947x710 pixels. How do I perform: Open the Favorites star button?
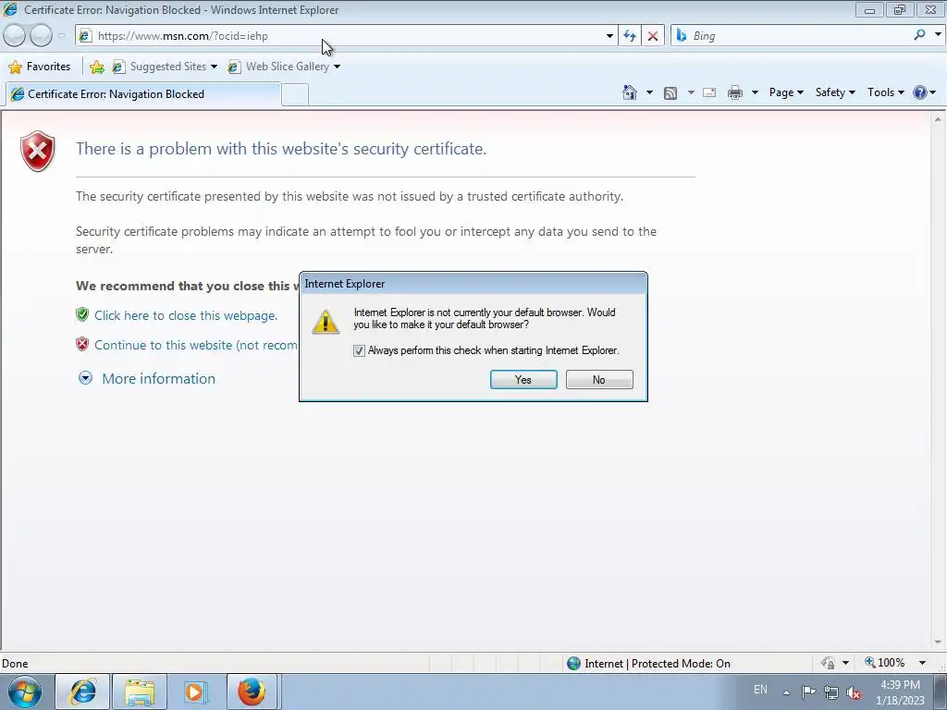pos(40,67)
